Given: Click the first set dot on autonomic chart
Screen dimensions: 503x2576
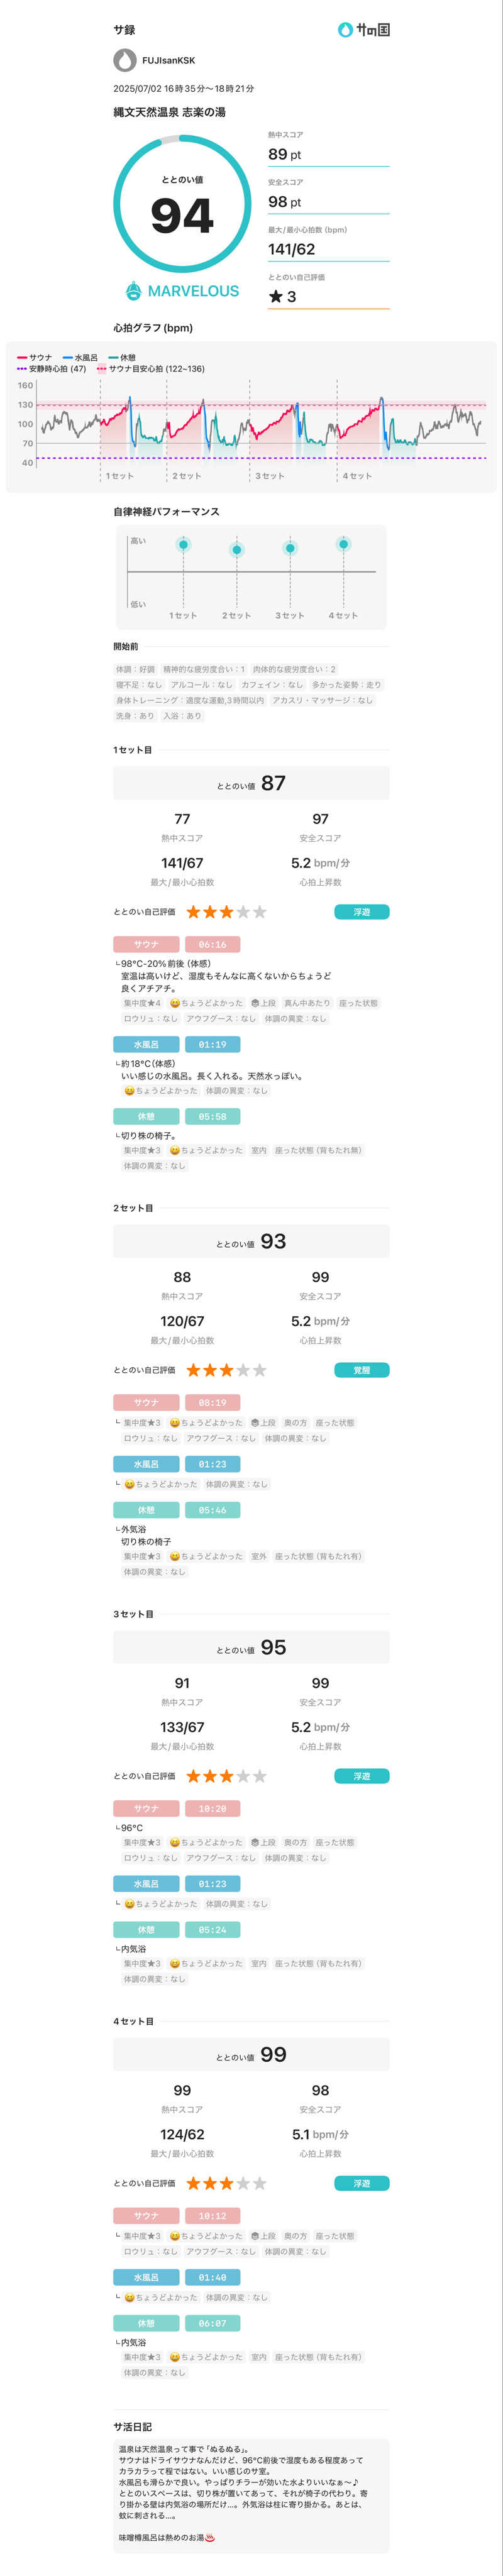Looking at the screenshot, I should click(183, 545).
